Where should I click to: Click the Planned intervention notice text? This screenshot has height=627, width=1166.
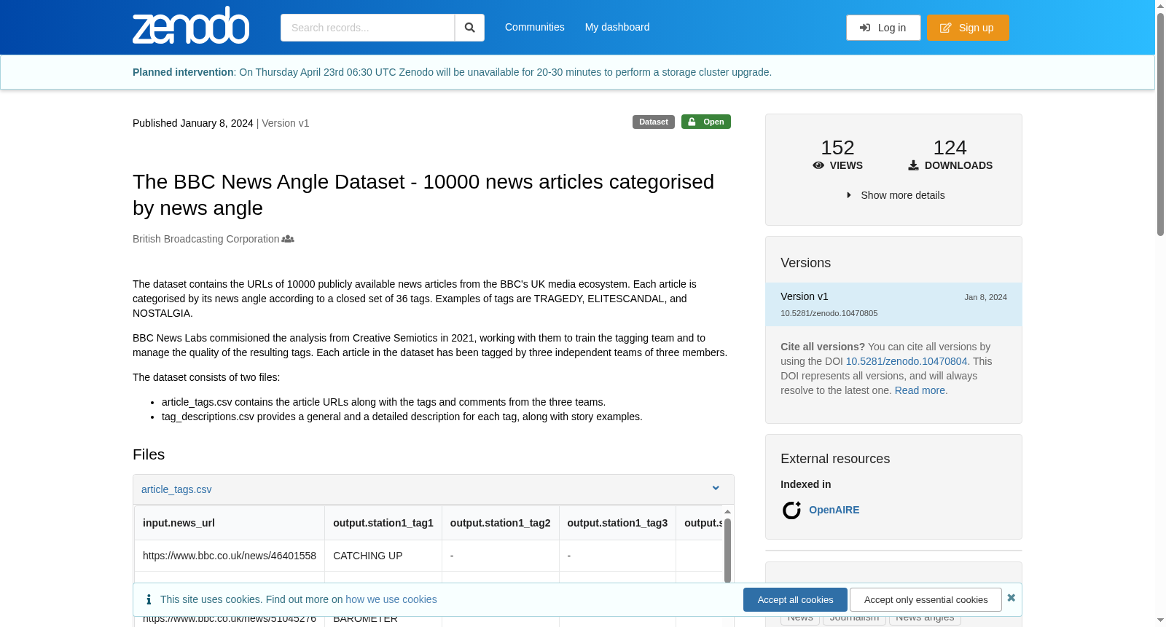(x=452, y=72)
